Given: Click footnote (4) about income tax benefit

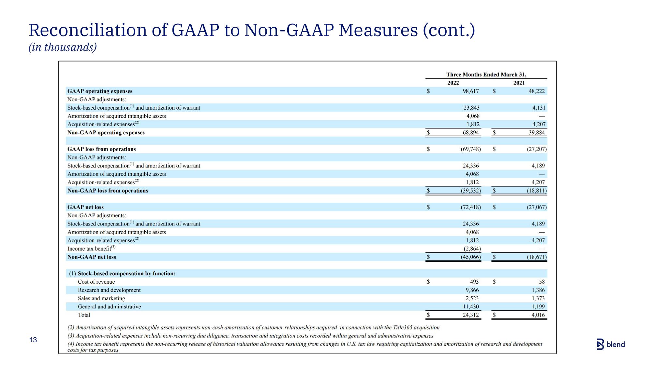Looking at the screenshot, I should [x=305, y=347].
